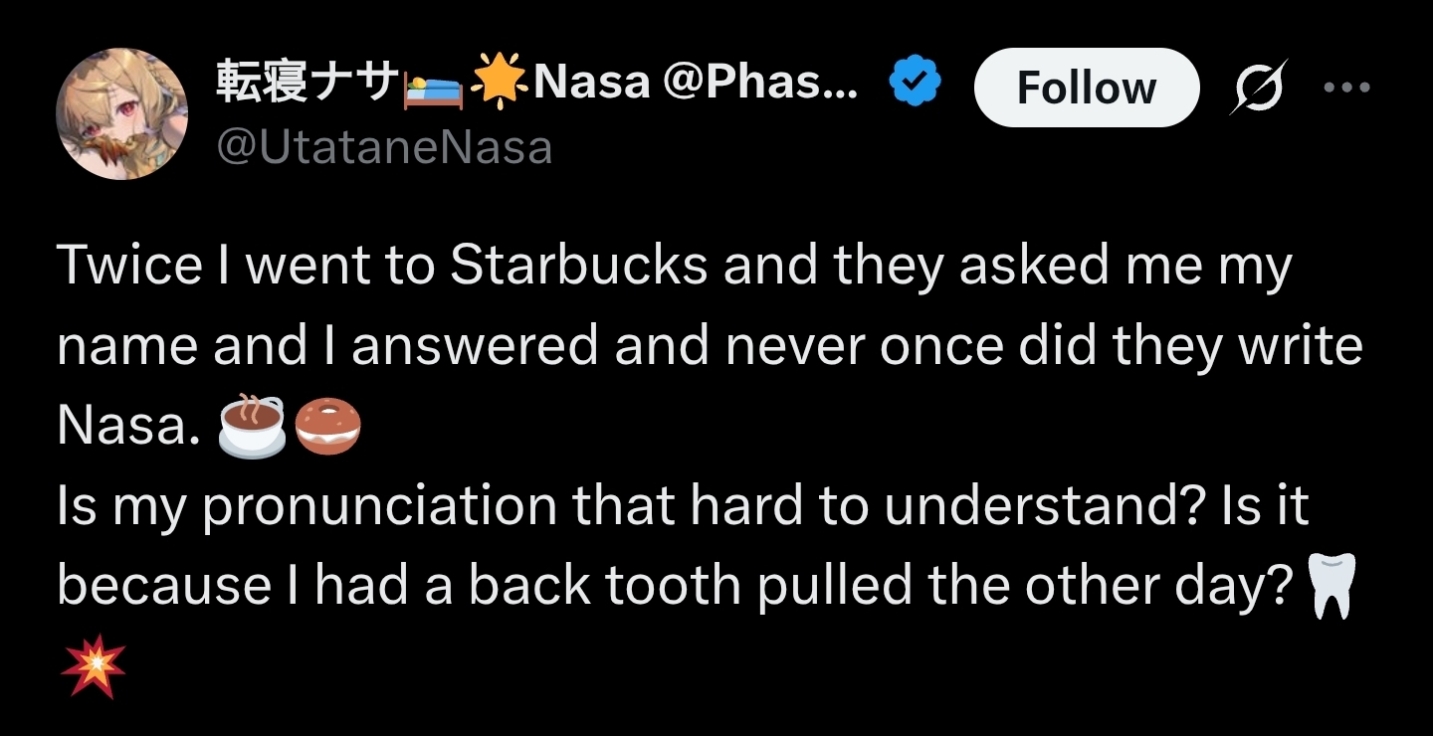Click the bed emoji in display name

(431, 86)
